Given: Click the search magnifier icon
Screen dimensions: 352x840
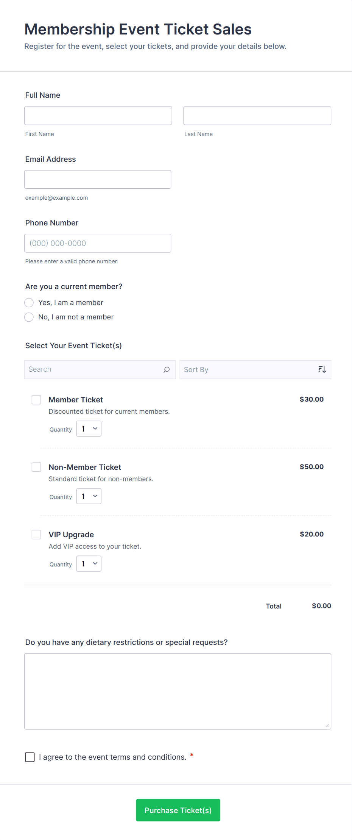Looking at the screenshot, I should (167, 369).
